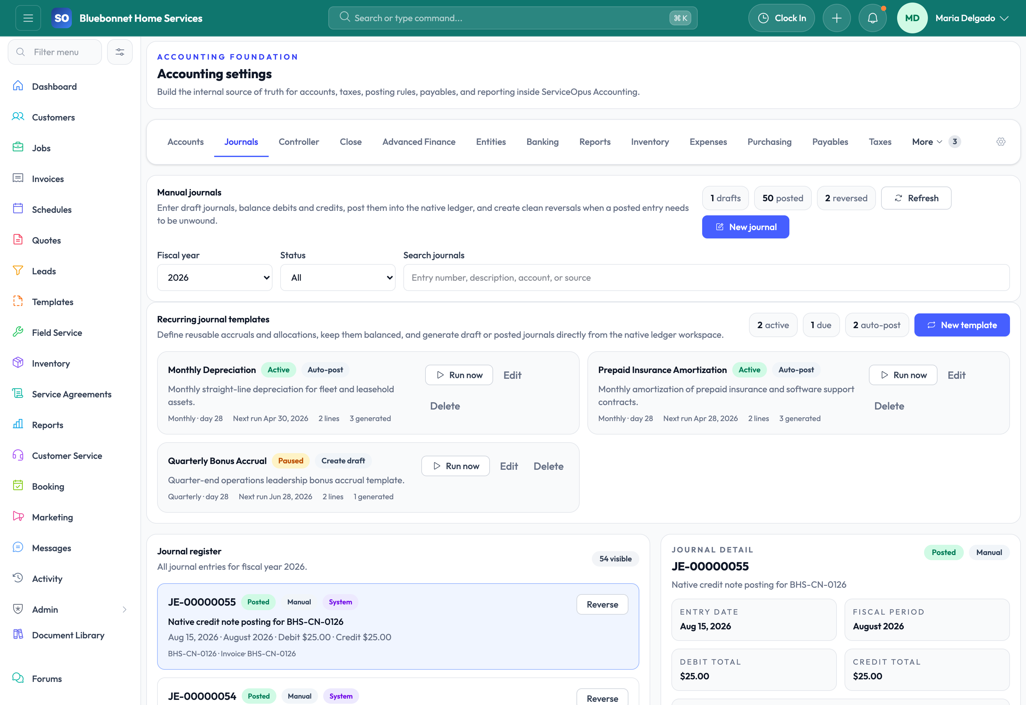Switch to the Accounts tab

pos(186,142)
